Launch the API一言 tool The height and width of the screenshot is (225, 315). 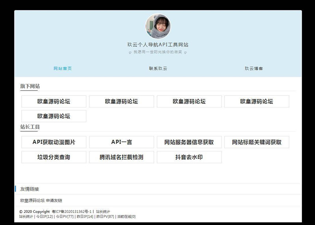pos(121,142)
